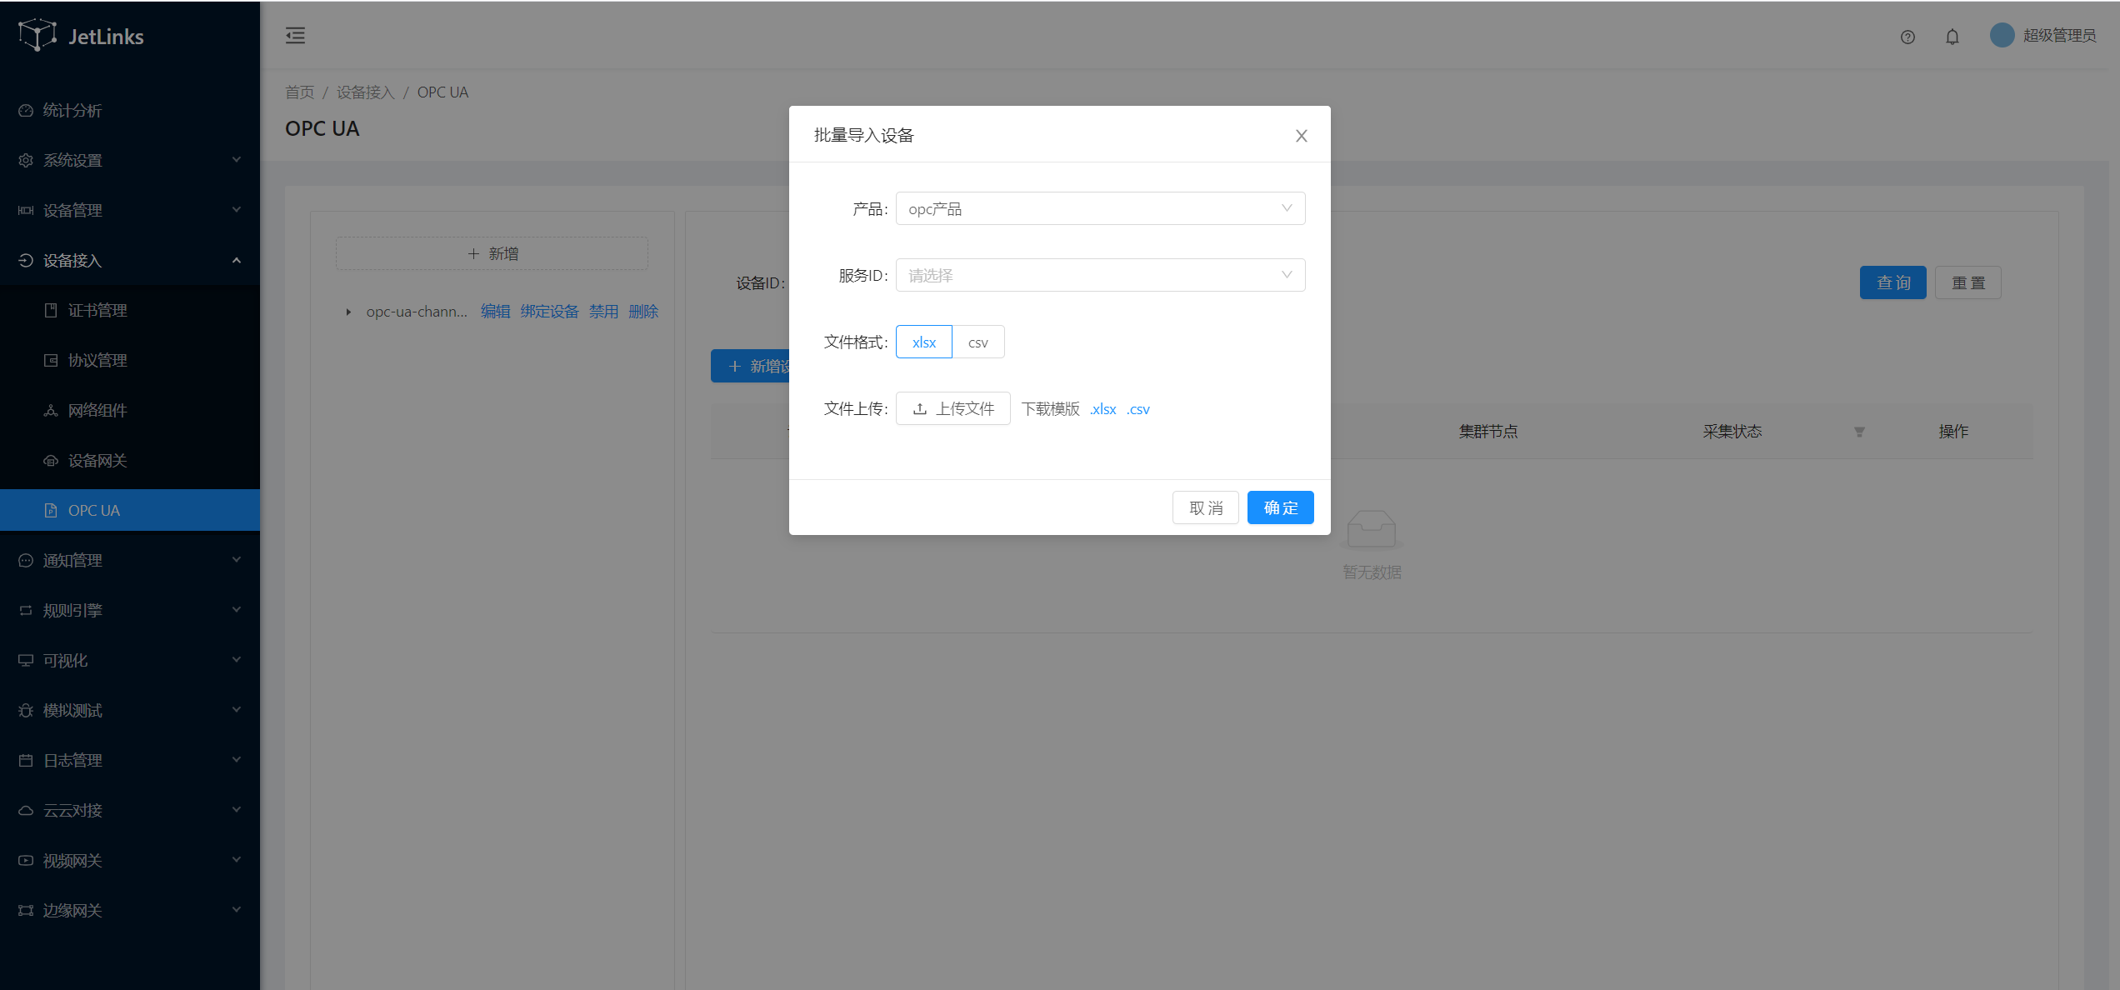Click the .xlsx template download link
This screenshot has width=2120, height=990.
pos(1102,408)
